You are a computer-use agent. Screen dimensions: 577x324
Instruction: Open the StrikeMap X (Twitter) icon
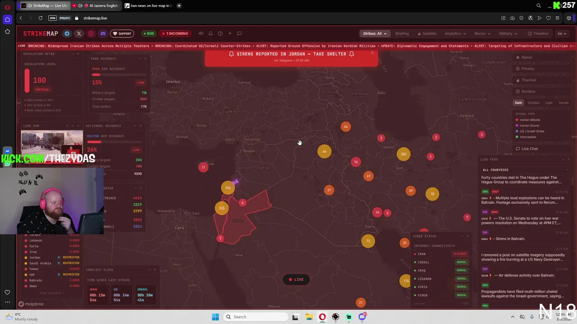[79, 33]
